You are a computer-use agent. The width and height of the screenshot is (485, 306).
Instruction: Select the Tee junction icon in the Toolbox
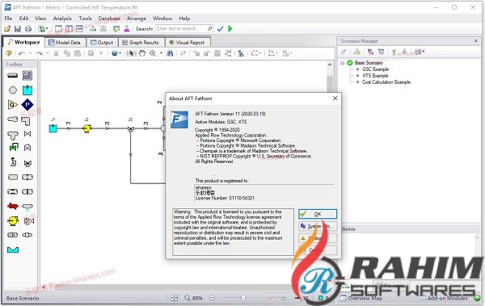(x=13, y=135)
